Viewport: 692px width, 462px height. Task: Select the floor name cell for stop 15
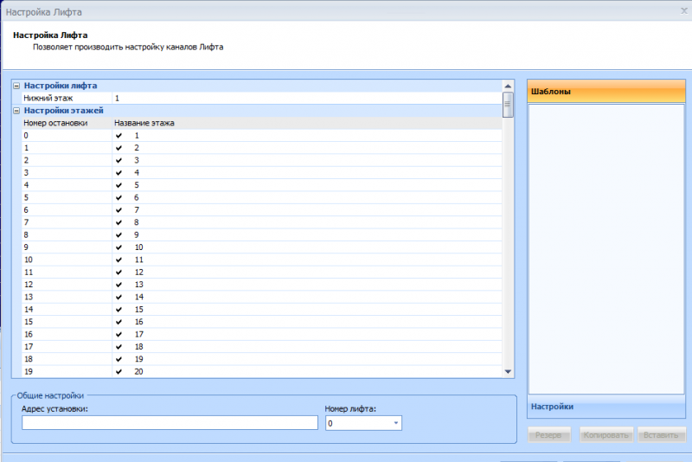311,321
